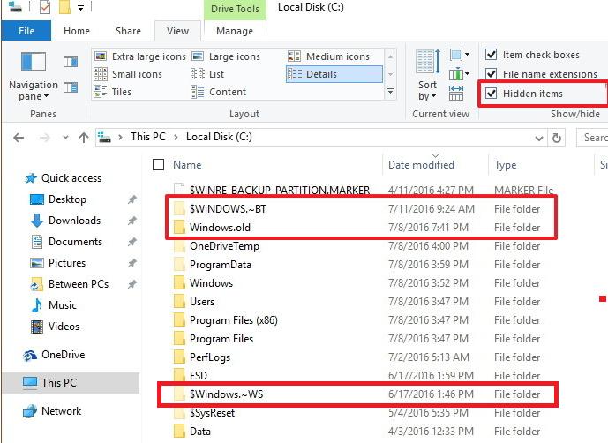
Task: Expand the address bar history dropdown
Action: point(538,138)
